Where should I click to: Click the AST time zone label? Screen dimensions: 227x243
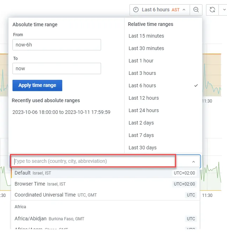point(175,10)
